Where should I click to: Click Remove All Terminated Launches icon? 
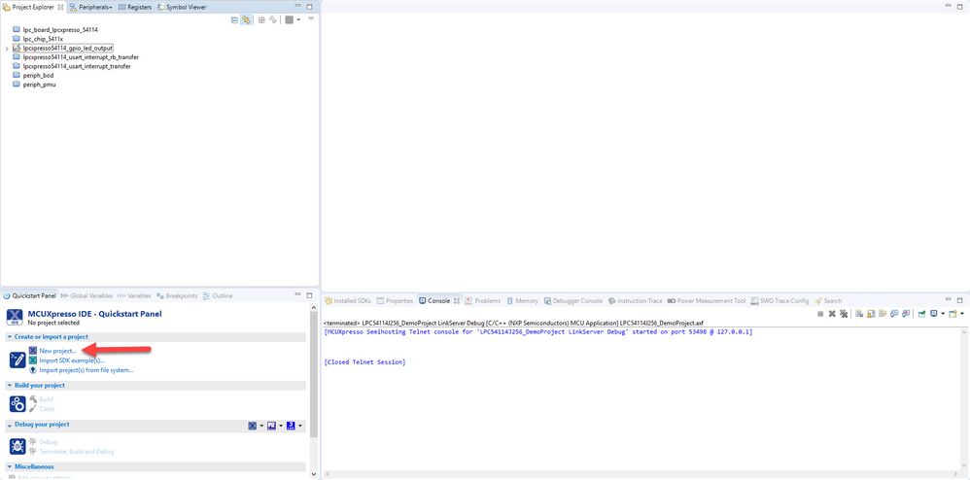click(x=844, y=314)
